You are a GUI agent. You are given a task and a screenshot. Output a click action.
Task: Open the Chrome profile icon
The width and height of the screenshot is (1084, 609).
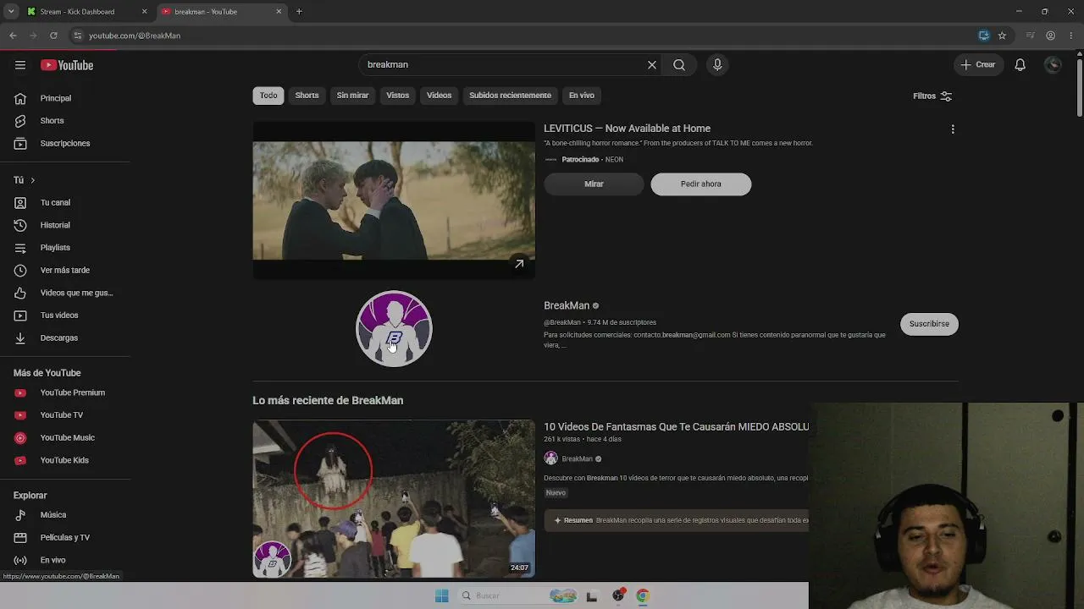1050,36
